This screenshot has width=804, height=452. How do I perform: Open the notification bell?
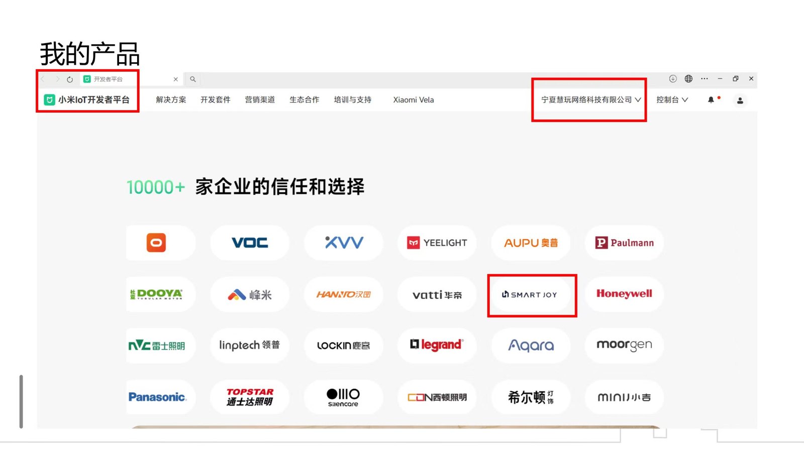click(711, 100)
